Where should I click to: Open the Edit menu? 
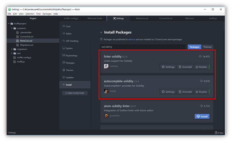(15, 14)
